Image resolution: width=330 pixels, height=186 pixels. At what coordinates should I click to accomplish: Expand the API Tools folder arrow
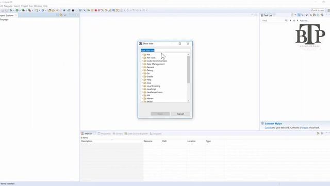pos(142,58)
